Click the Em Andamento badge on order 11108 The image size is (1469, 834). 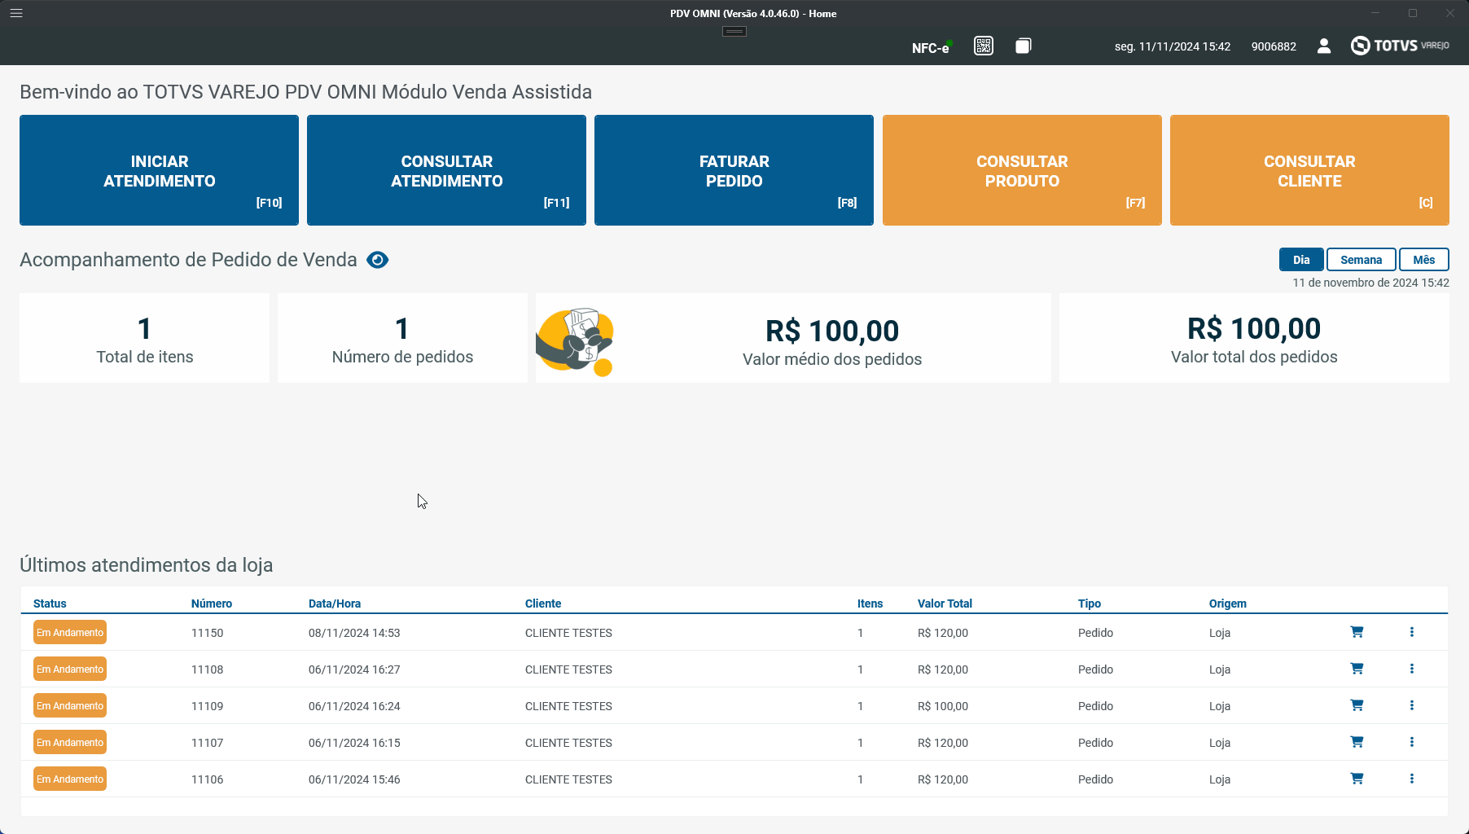point(69,669)
